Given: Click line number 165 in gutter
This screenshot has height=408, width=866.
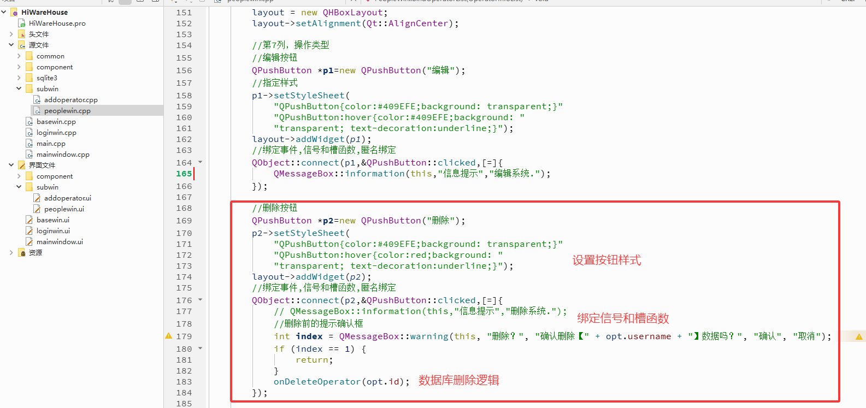Looking at the screenshot, I should coord(184,173).
